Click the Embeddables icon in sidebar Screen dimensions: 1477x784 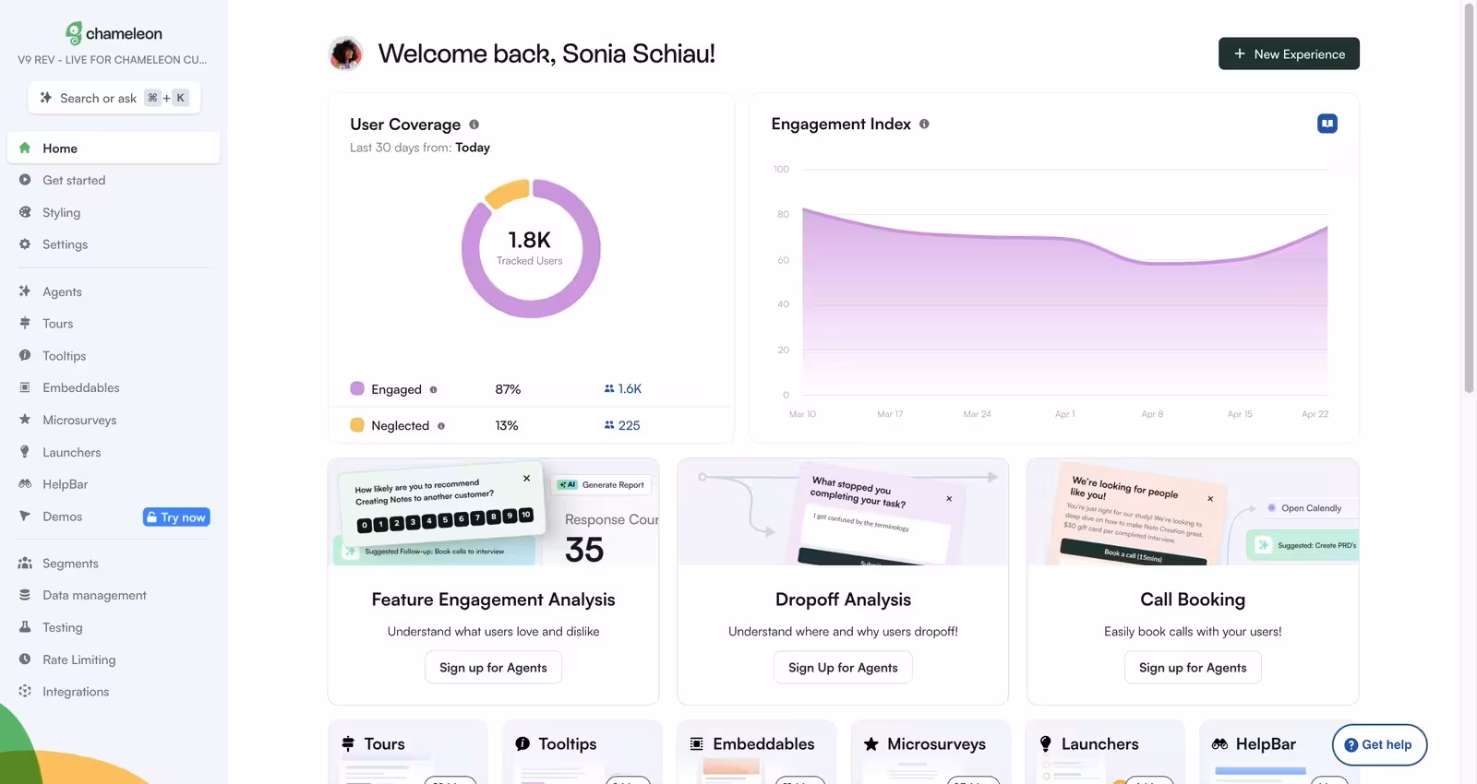coord(25,387)
